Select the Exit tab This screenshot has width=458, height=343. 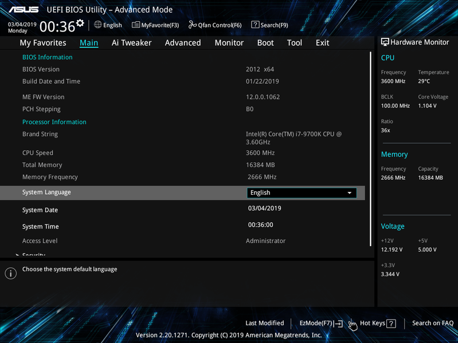pos(323,43)
